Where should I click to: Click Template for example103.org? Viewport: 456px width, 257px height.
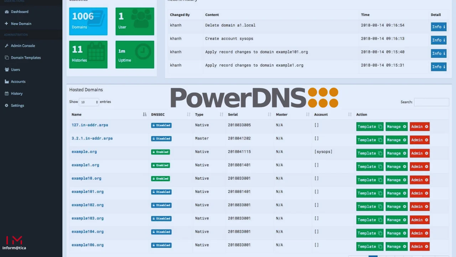[370, 220]
